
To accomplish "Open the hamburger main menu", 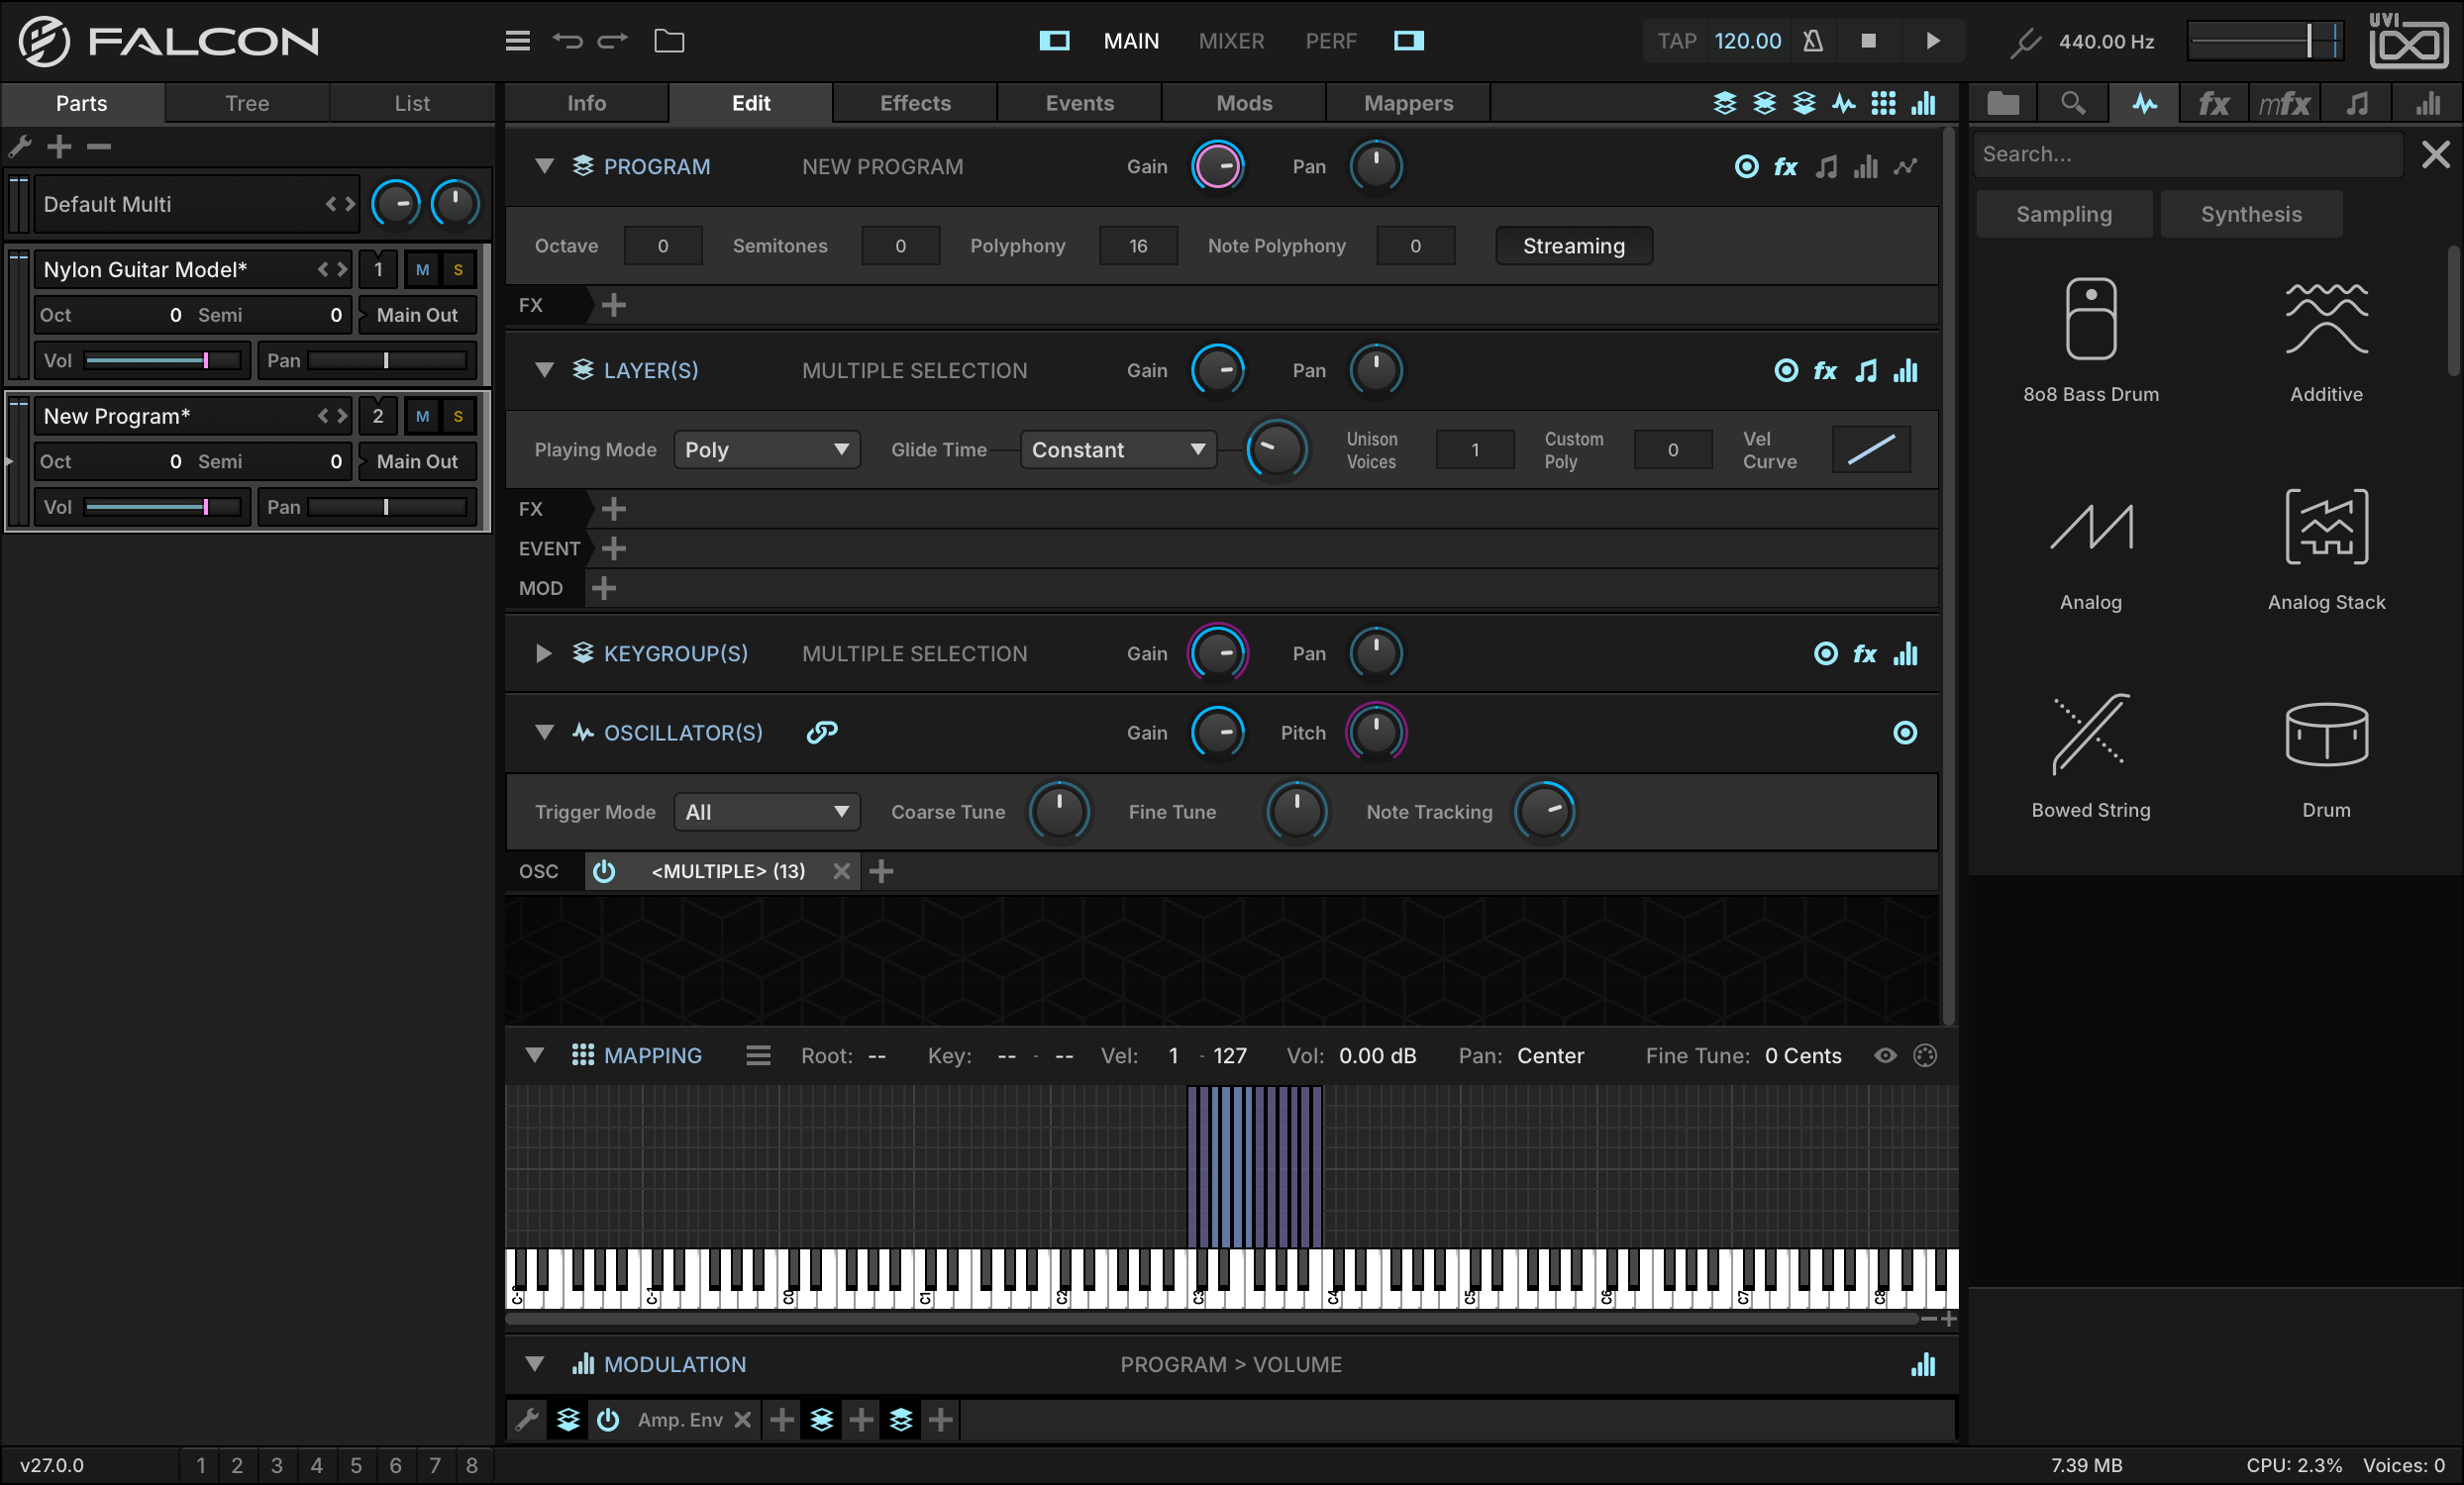I will coord(517,41).
